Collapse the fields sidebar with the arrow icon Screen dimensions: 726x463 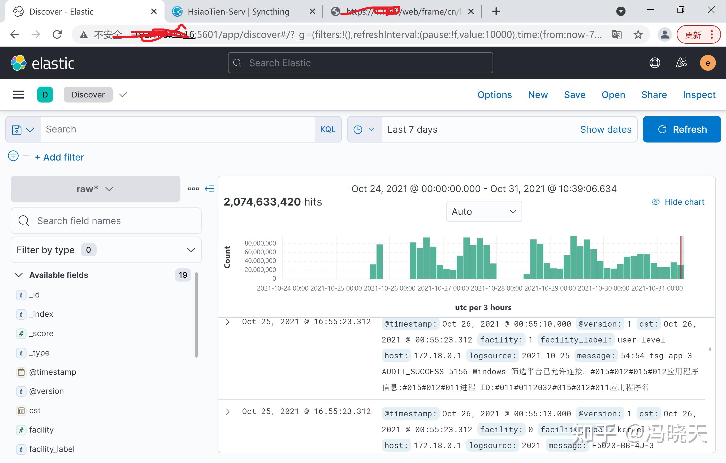tap(210, 189)
